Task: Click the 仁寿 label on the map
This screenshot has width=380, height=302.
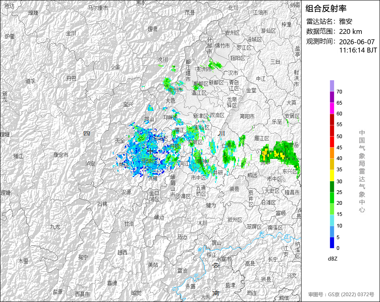Action: pos(227,146)
